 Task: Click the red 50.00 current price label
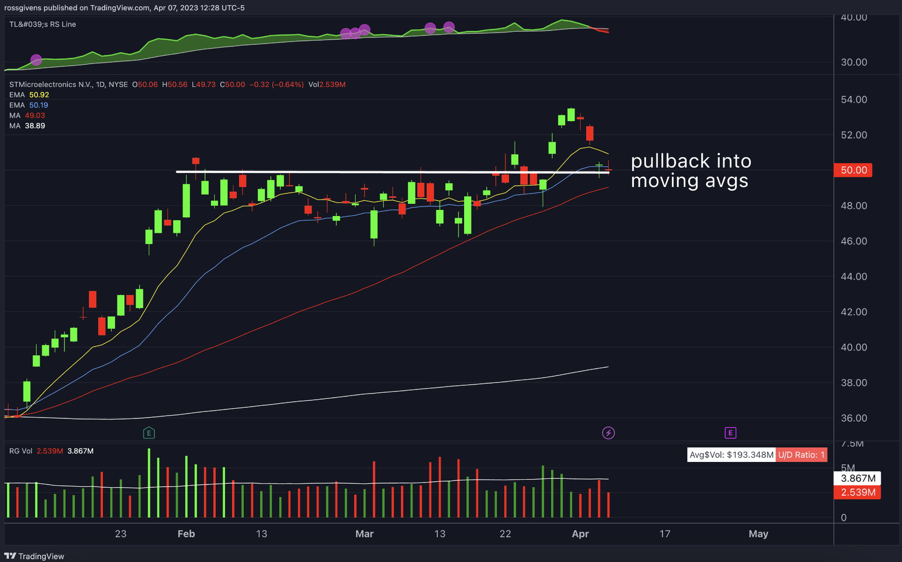(853, 170)
